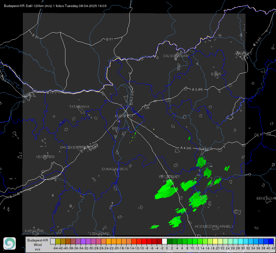
Task: Click the KECSKEMET city label
Action: (169, 177)
